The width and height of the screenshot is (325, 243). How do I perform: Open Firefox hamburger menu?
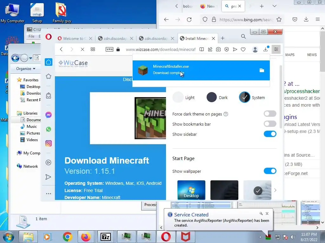click(x=317, y=19)
